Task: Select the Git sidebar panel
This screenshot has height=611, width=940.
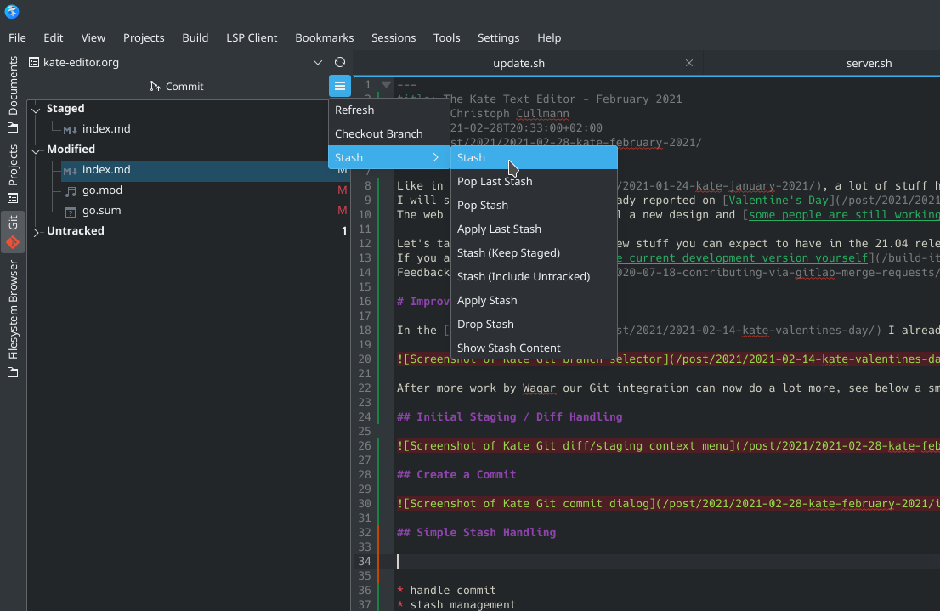Action: 13,232
